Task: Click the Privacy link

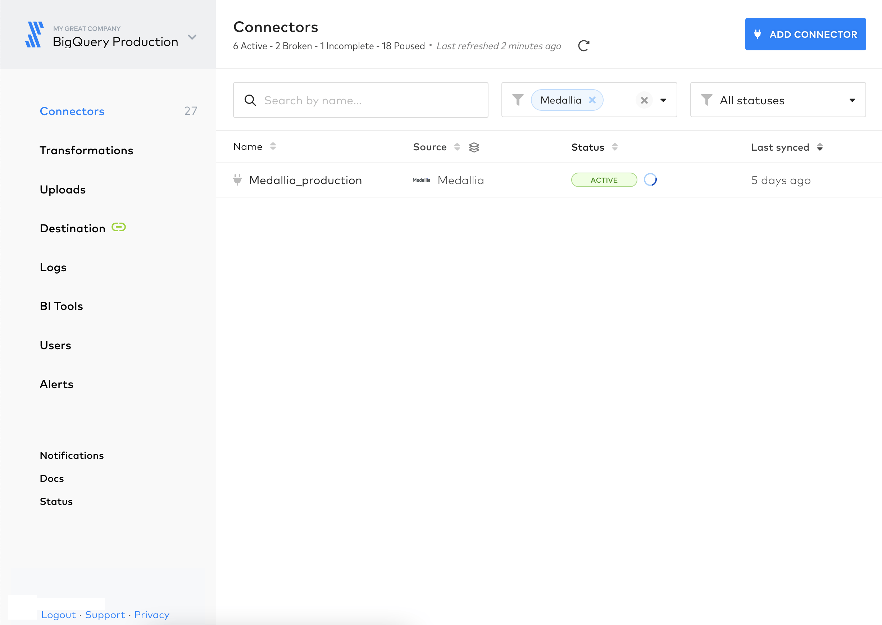Action: [x=152, y=615]
